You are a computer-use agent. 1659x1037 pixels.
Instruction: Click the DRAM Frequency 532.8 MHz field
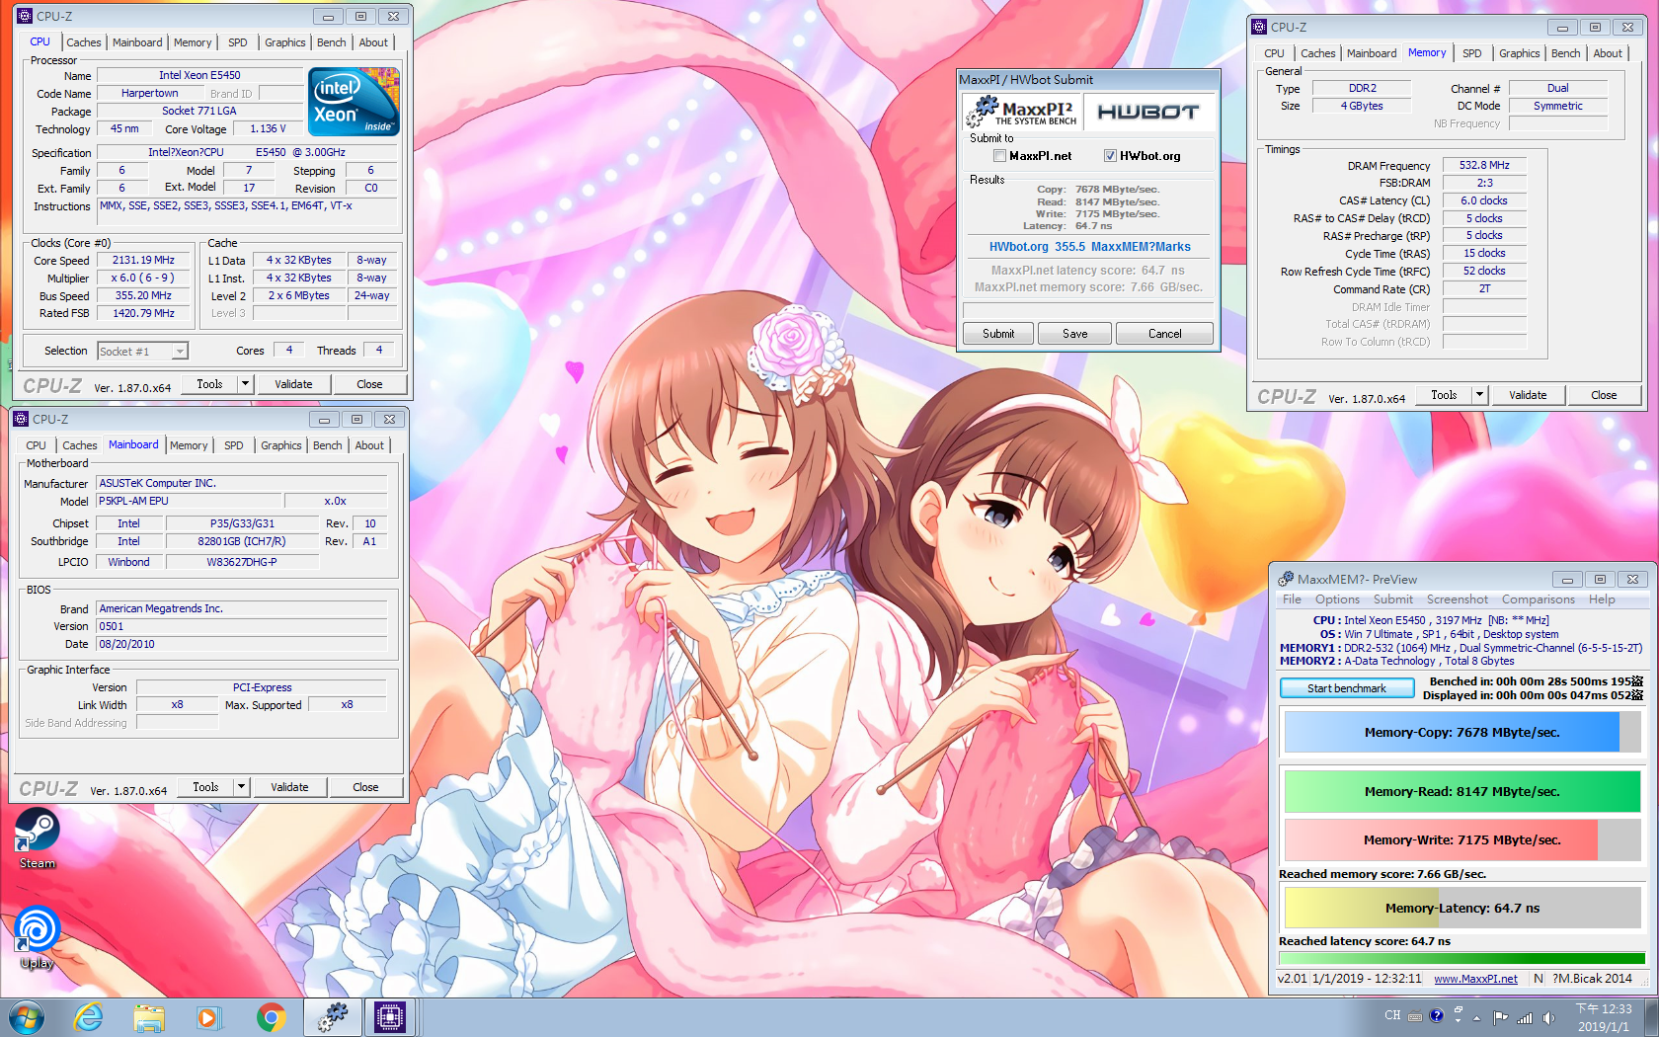pyautogui.click(x=1484, y=166)
